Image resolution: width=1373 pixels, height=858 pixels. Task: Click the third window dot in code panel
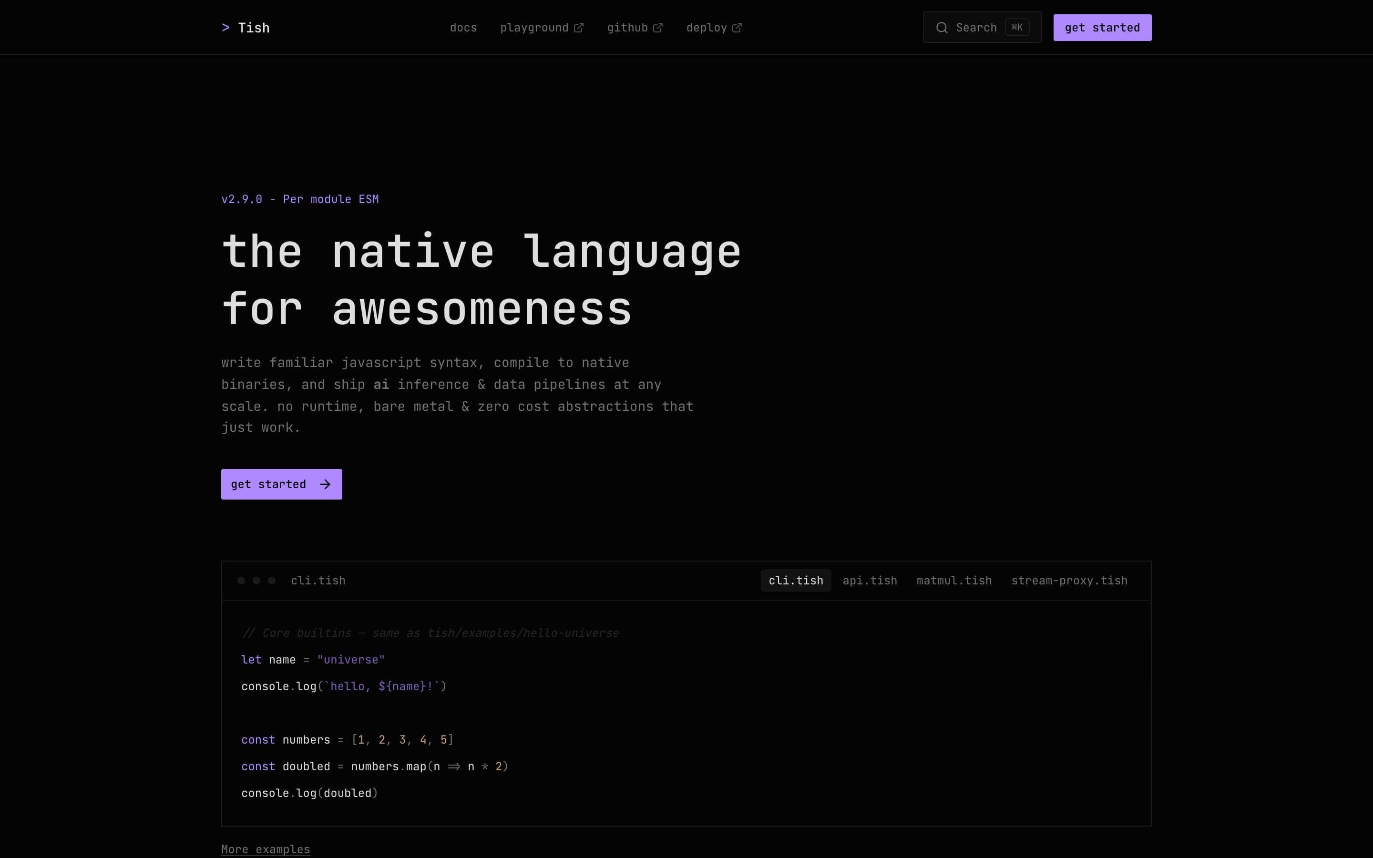click(x=272, y=581)
